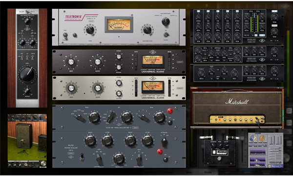293x176 pixels.
Task: Flip the EQP-1A metal toggle switch
Action: (82, 157)
